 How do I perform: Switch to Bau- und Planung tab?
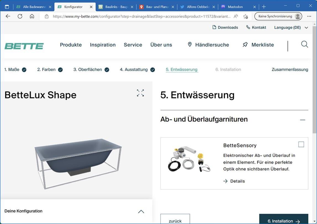click(x=157, y=7)
